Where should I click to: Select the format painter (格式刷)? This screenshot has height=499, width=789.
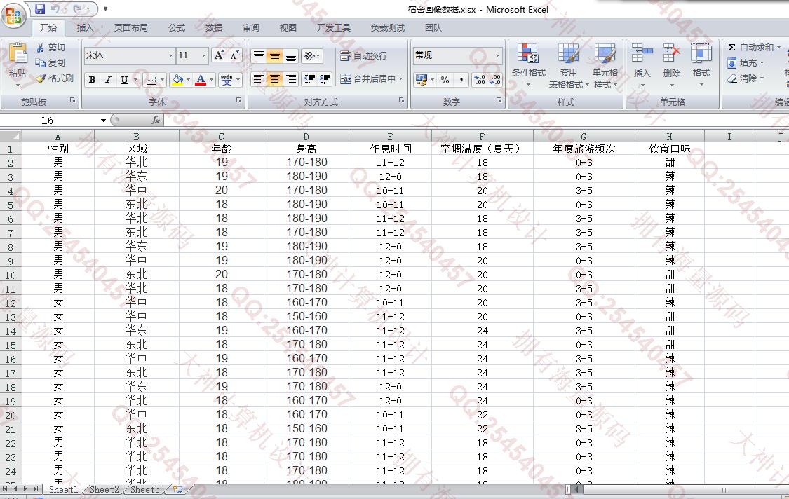click(55, 78)
